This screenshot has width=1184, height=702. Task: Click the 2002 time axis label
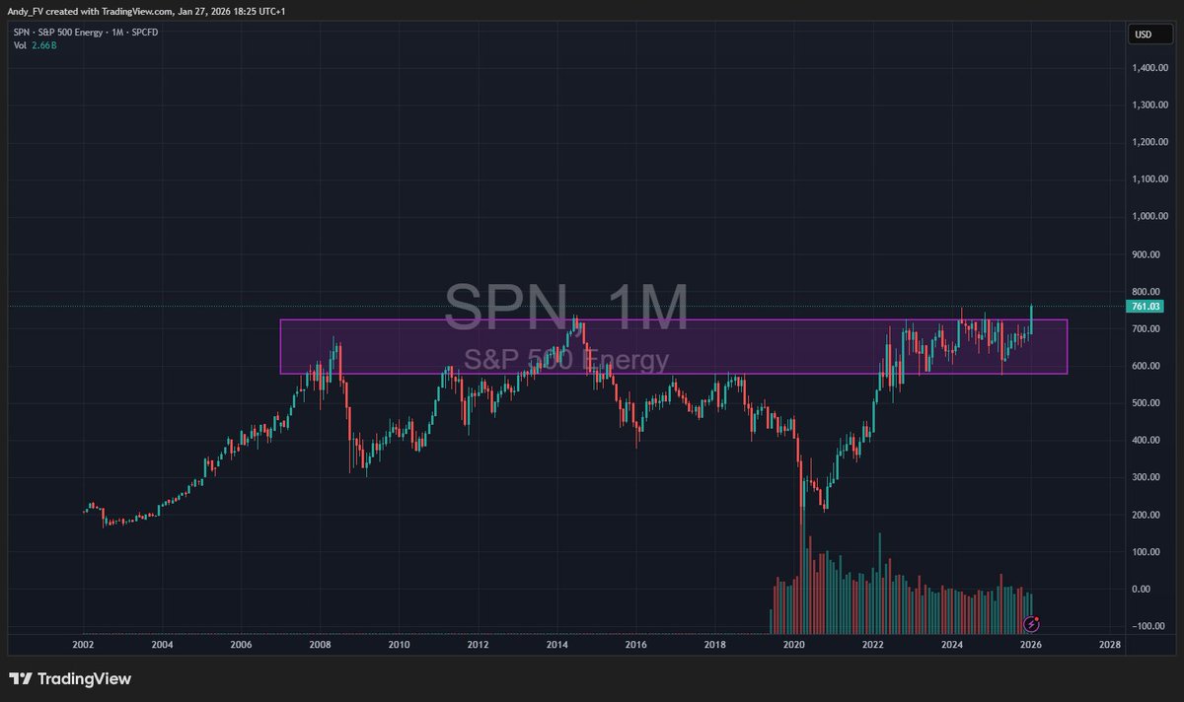(83, 645)
